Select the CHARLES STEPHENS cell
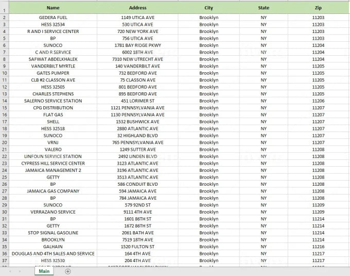 point(53,94)
